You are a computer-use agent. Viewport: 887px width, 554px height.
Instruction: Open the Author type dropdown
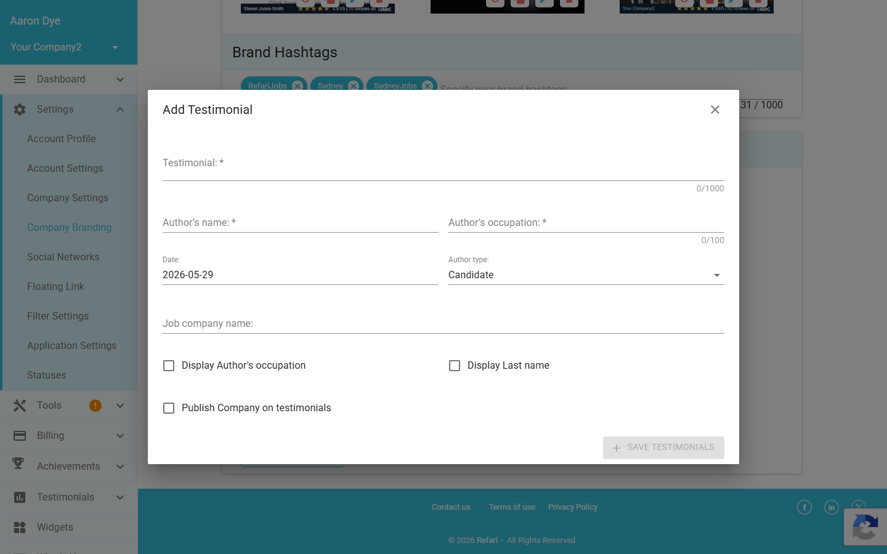586,275
